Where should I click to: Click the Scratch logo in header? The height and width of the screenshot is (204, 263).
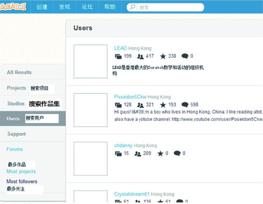click(x=13, y=7)
